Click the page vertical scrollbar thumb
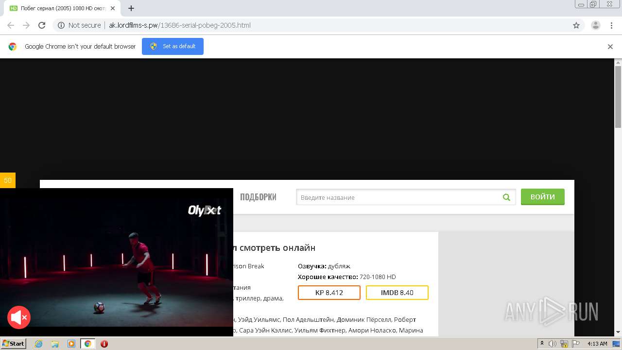The height and width of the screenshot is (350, 622). (x=618, y=96)
